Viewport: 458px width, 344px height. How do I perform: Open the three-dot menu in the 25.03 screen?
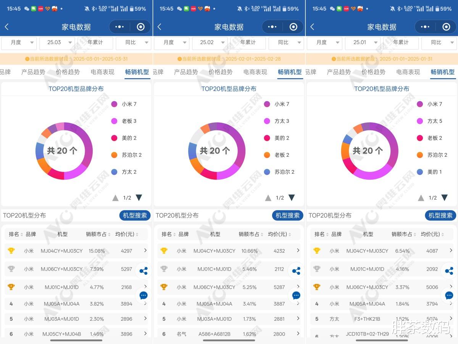click(119, 27)
